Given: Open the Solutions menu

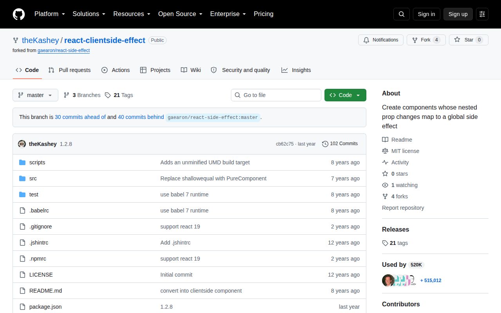Looking at the screenshot, I should [x=89, y=14].
